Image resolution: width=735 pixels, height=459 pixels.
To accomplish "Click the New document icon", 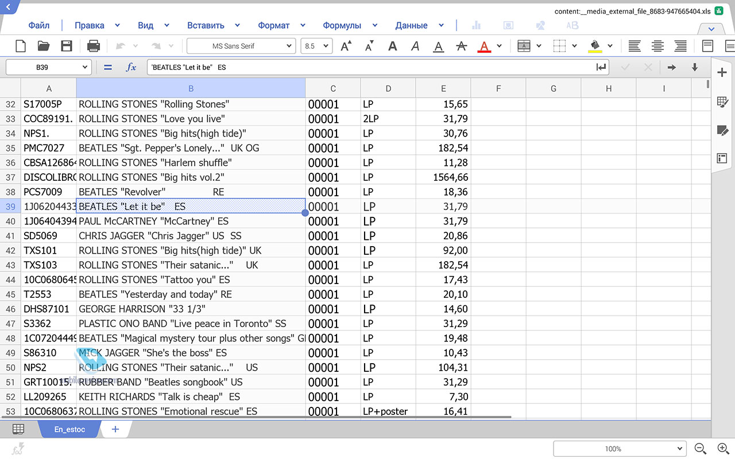I will tap(20, 46).
